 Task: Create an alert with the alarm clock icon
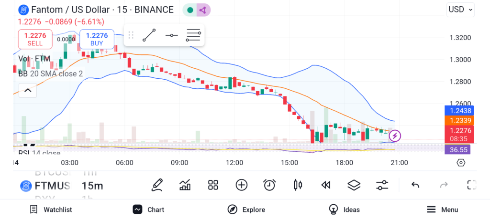269,185
